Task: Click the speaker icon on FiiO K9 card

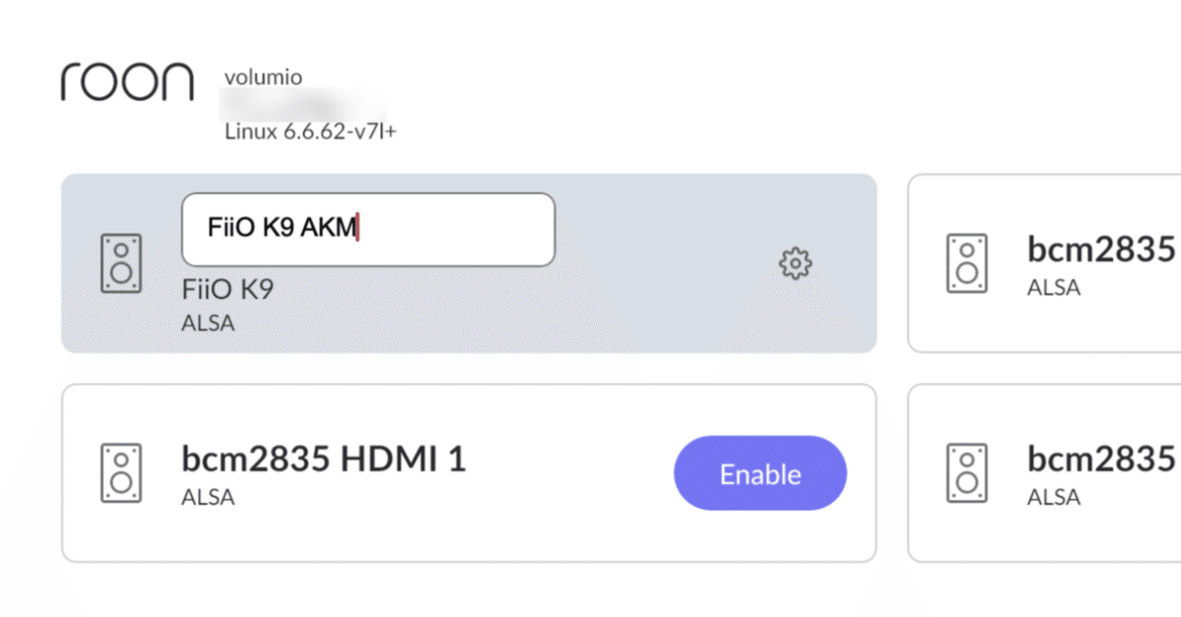Action: (x=121, y=263)
